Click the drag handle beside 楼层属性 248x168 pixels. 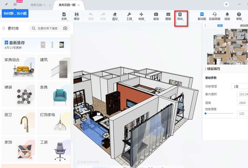(x=205, y=69)
